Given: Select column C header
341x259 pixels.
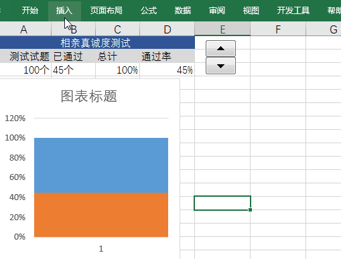Looking at the screenshot, I should click(118, 29).
